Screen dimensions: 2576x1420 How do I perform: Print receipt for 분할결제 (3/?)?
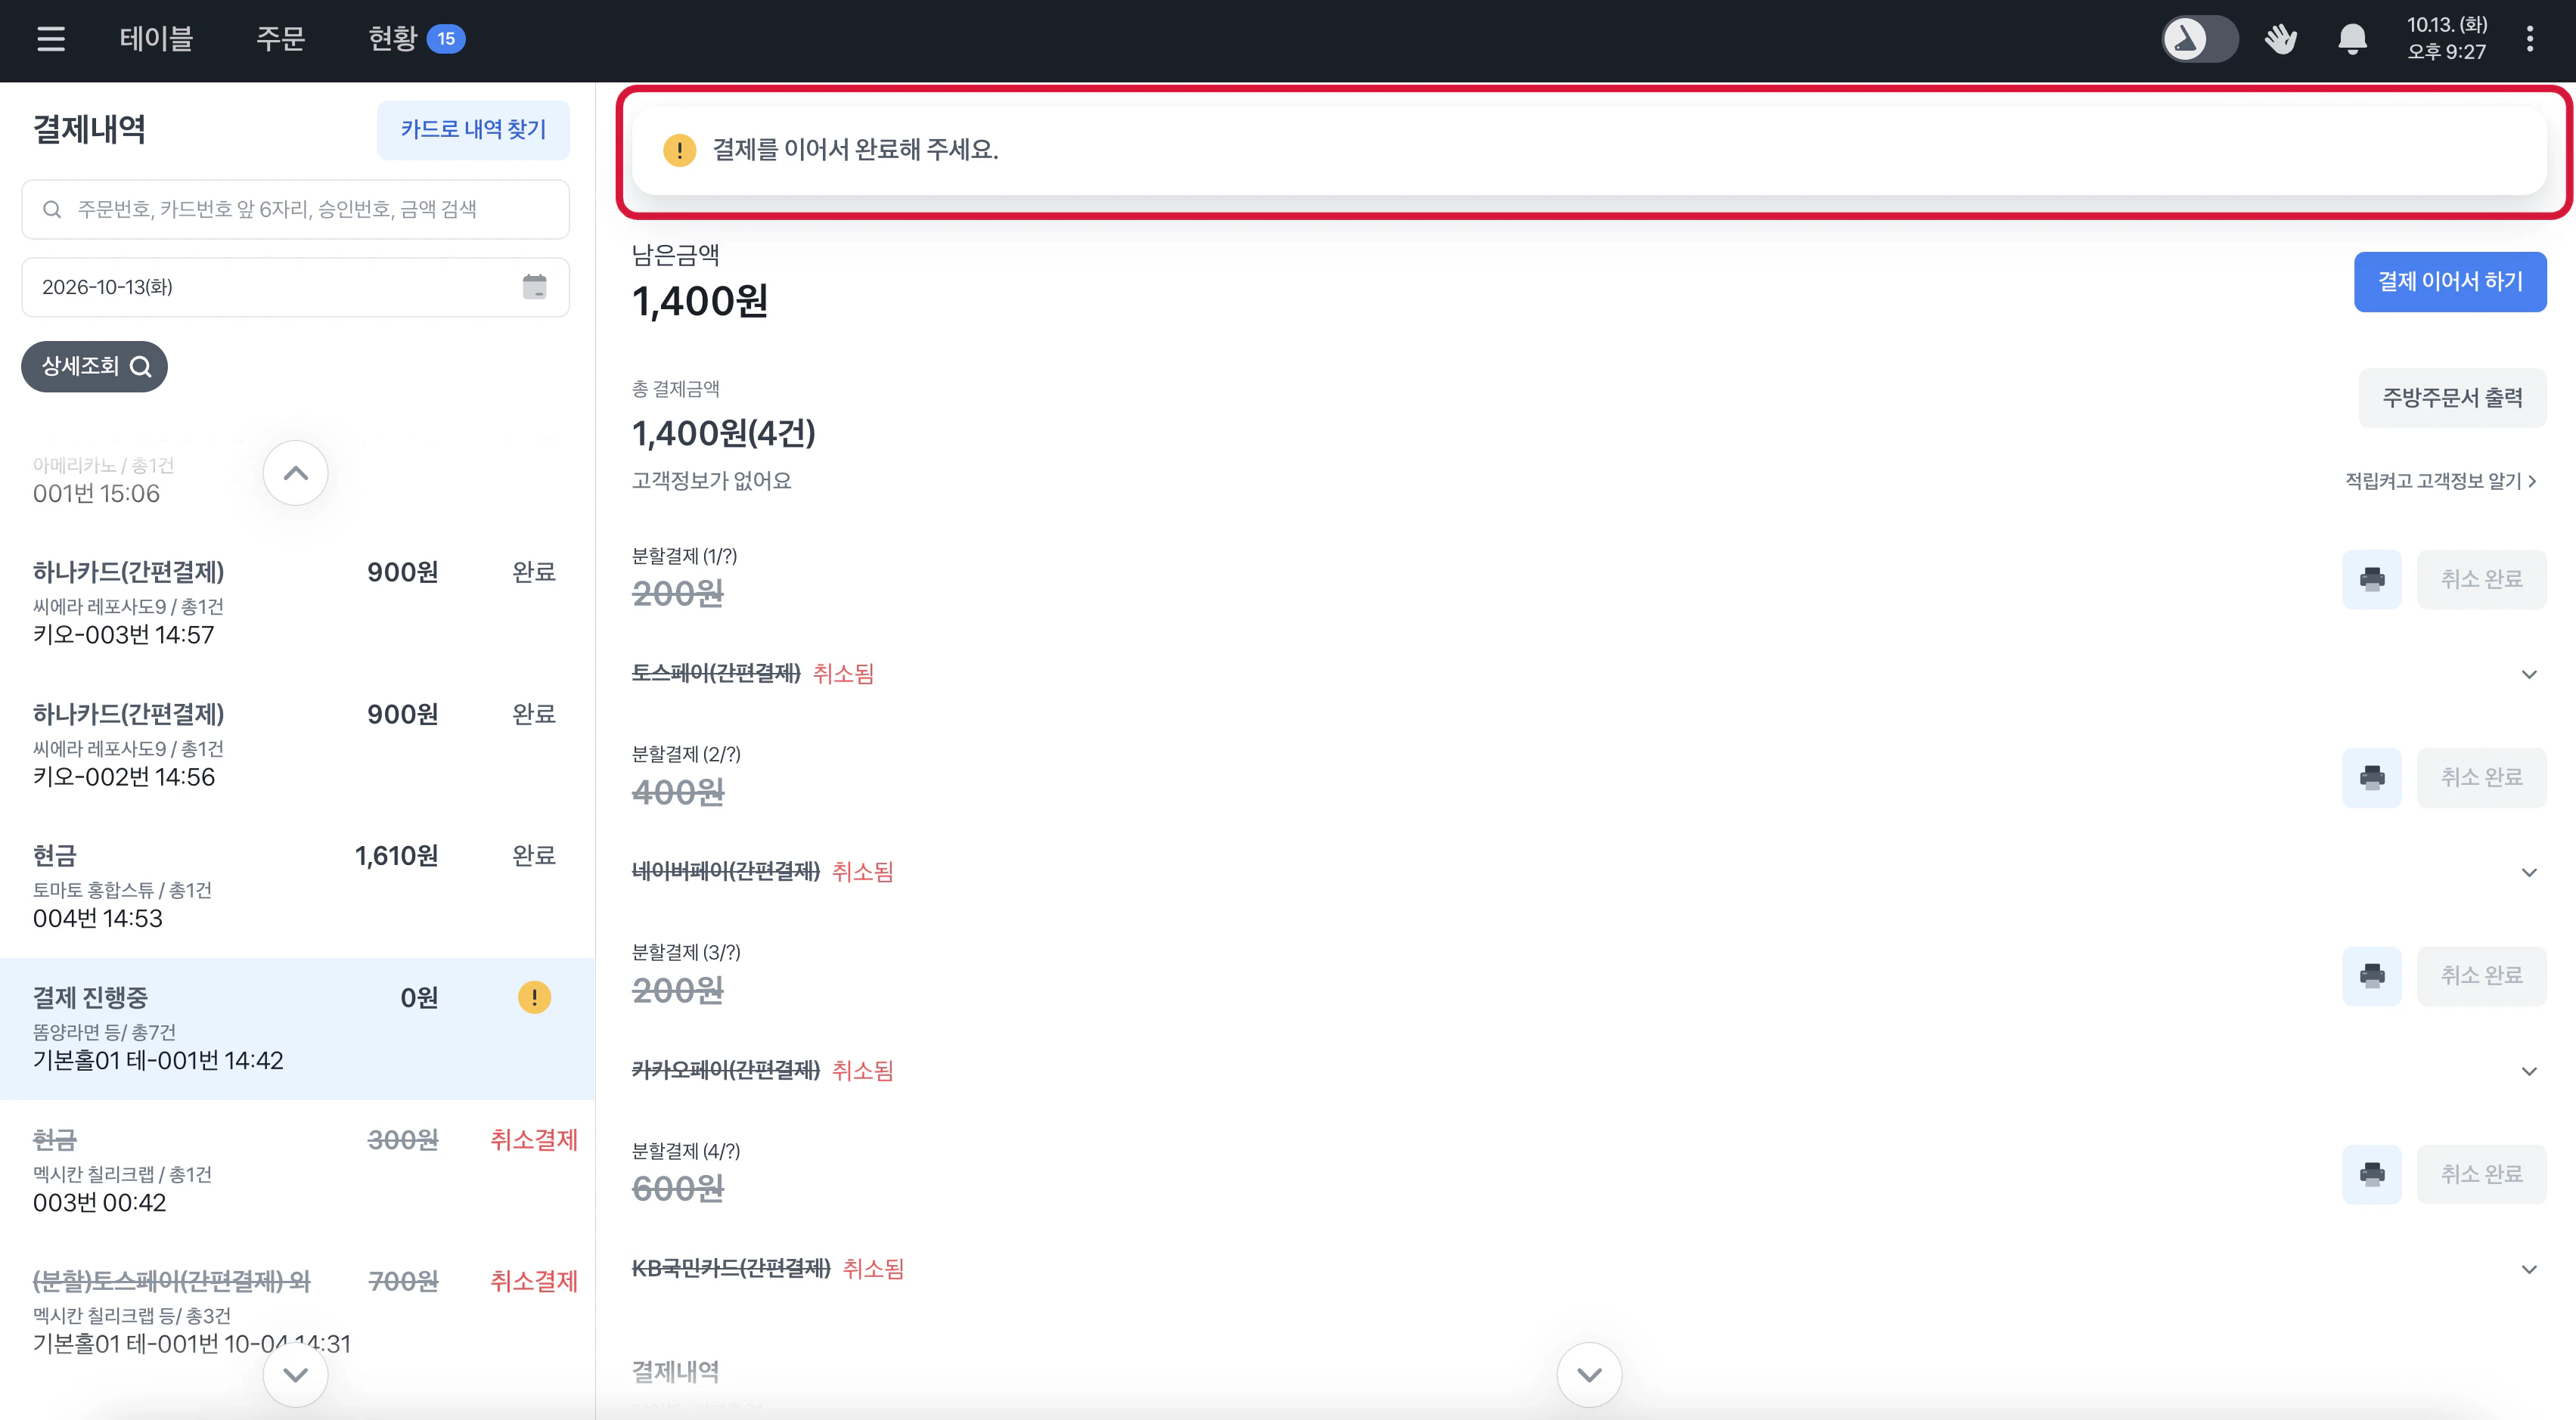2372,975
